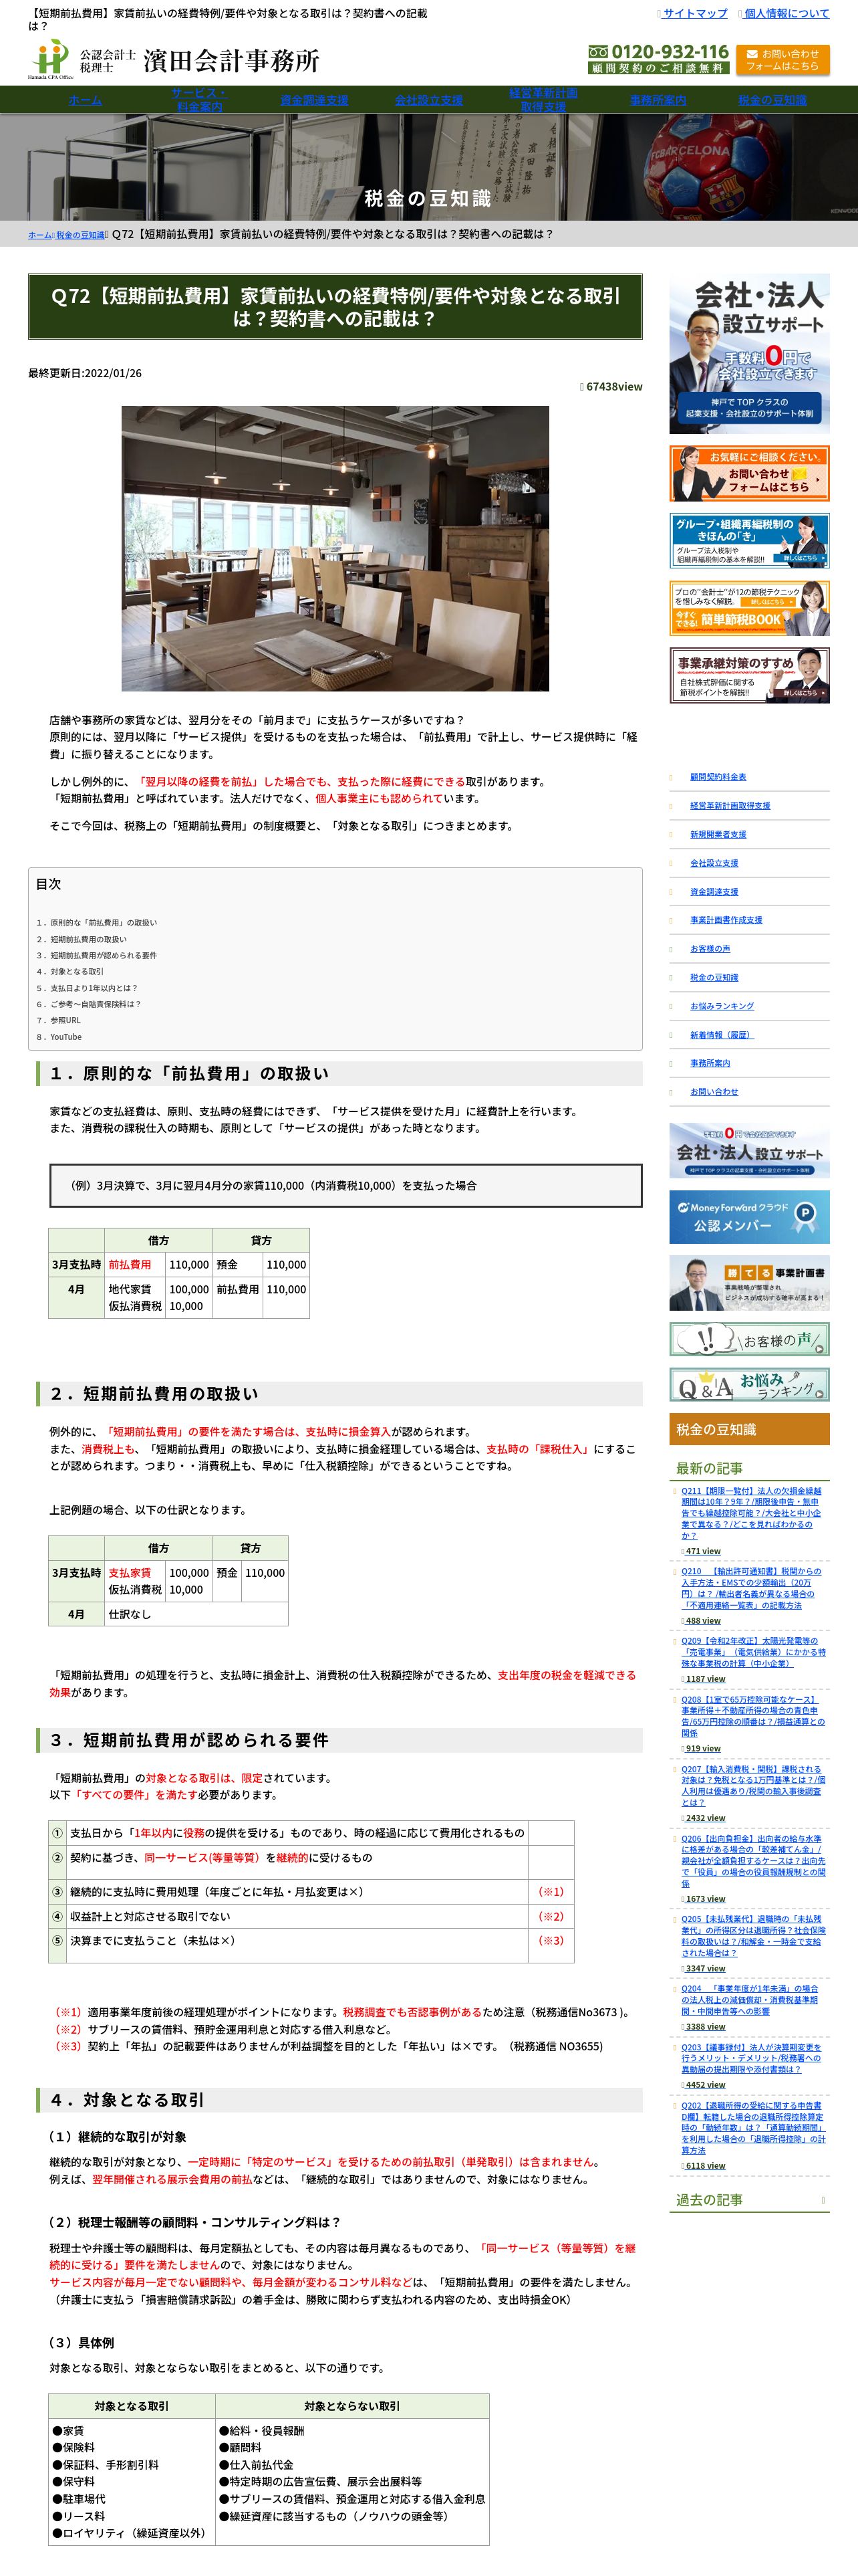858x2576 pixels.
Task: Open the 勝てる事業計画書 banner
Action: tap(749, 1283)
